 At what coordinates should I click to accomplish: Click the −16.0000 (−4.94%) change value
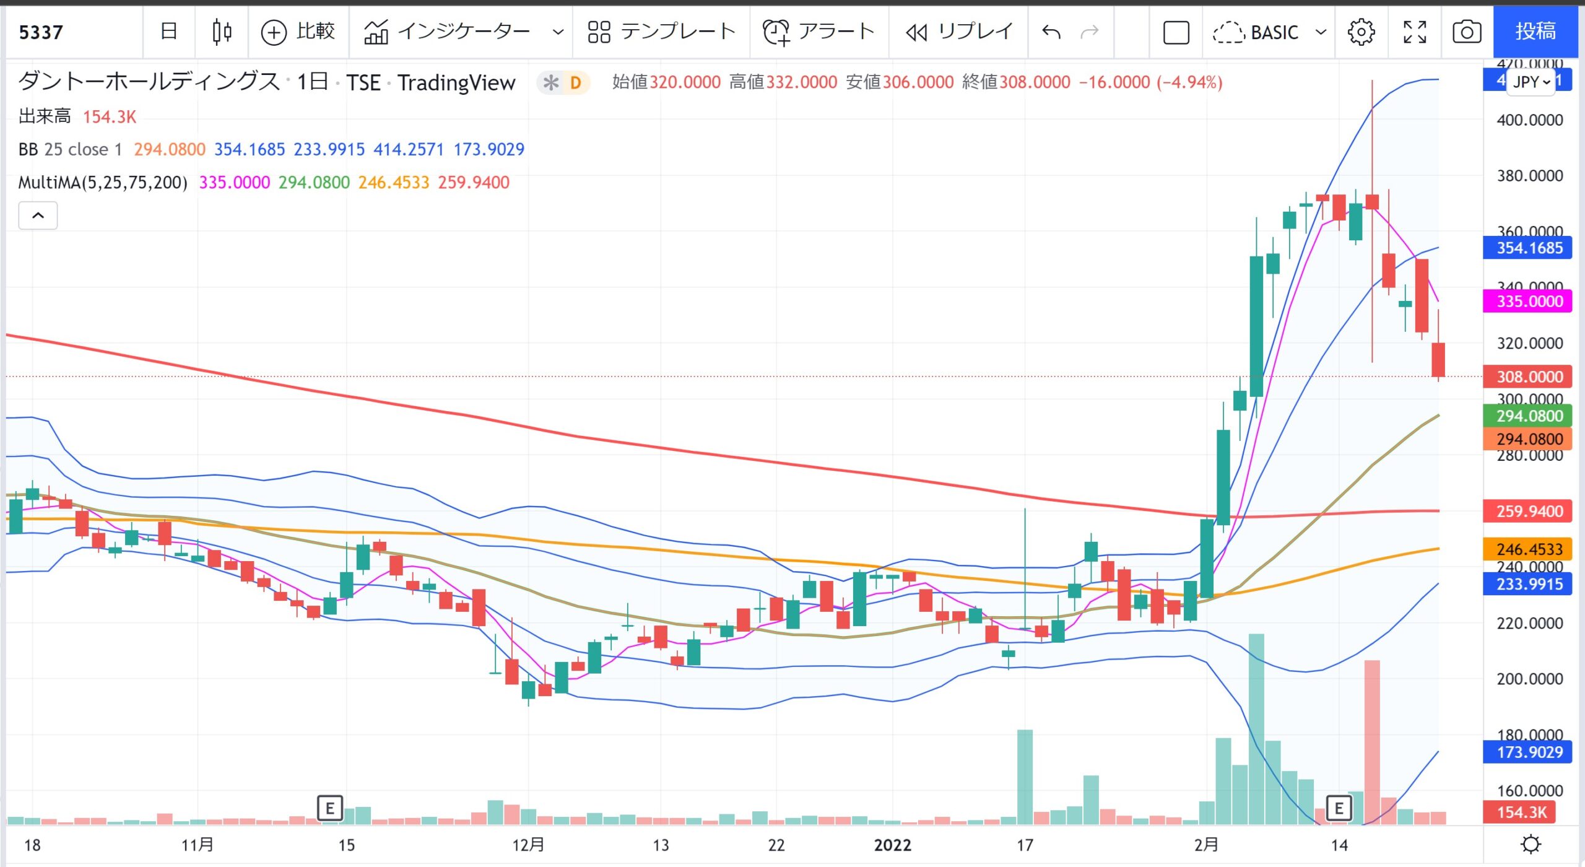pyautogui.click(x=1150, y=82)
